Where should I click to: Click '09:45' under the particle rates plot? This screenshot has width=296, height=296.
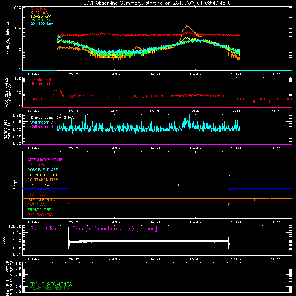(195, 111)
